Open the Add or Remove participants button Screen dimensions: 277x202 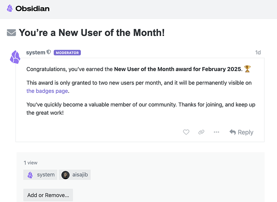pos(48,195)
